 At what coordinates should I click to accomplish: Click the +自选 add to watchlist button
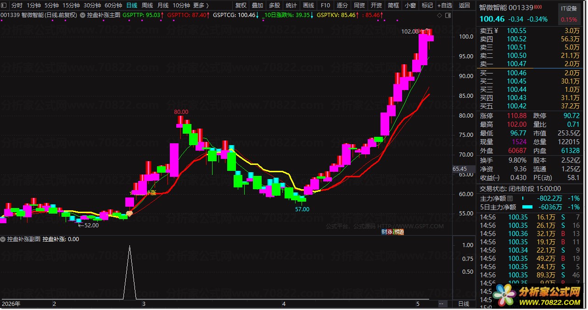click(444, 6)
